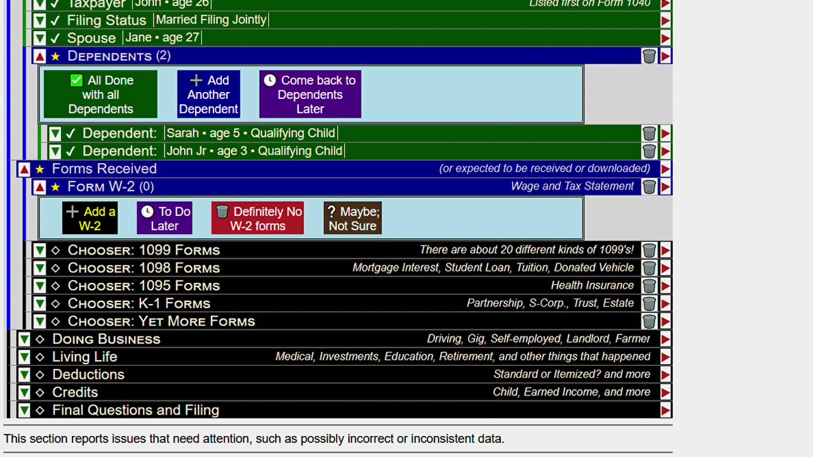Click red arrow at right of K-1 Forms row
Screen dimensions: 813x457
coord(665,303)
